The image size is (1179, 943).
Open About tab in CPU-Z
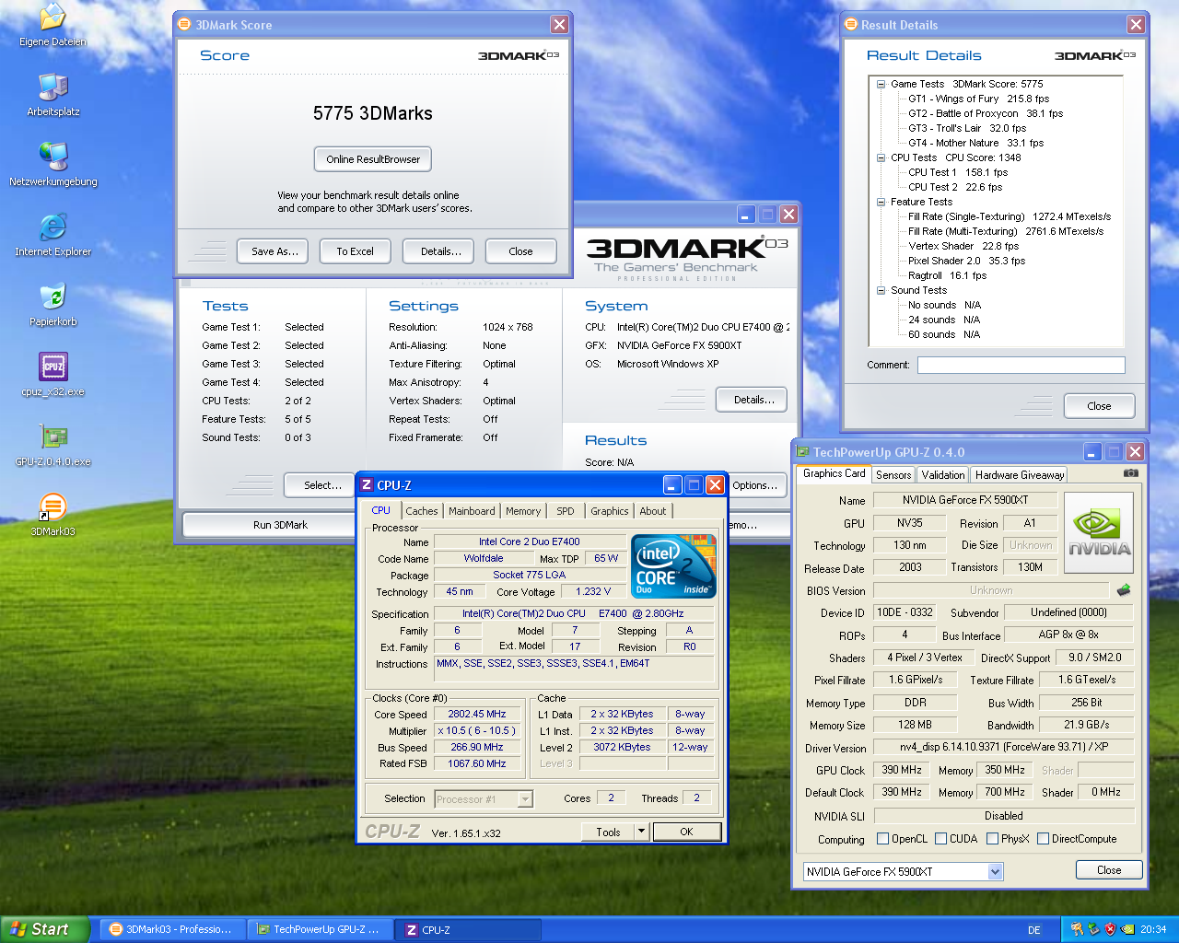tap(653, 511)
